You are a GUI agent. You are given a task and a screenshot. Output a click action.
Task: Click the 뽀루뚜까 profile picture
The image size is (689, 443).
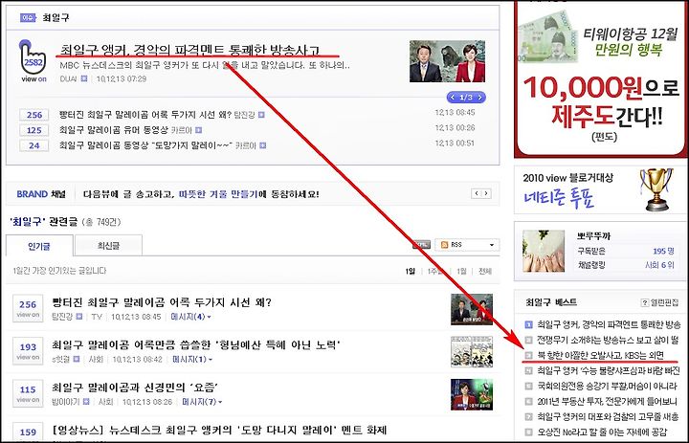tap(544, 251)
